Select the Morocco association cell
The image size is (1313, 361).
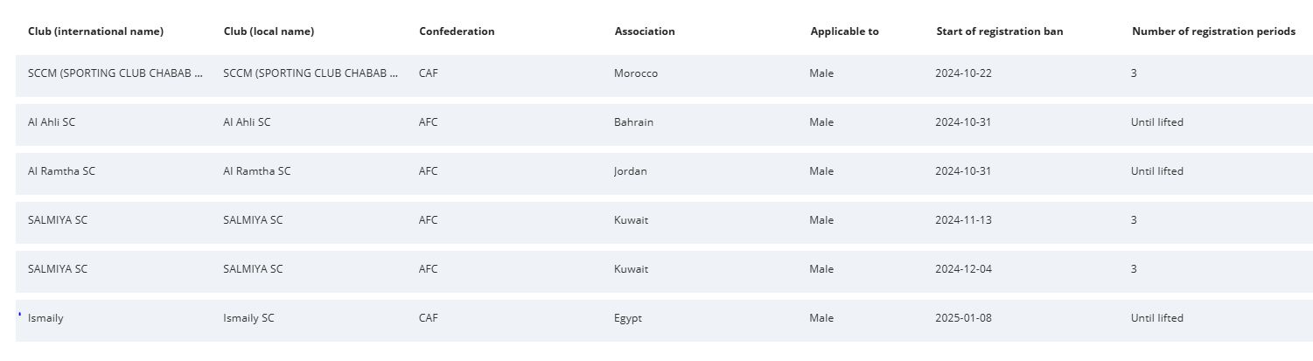pos(636,73)
